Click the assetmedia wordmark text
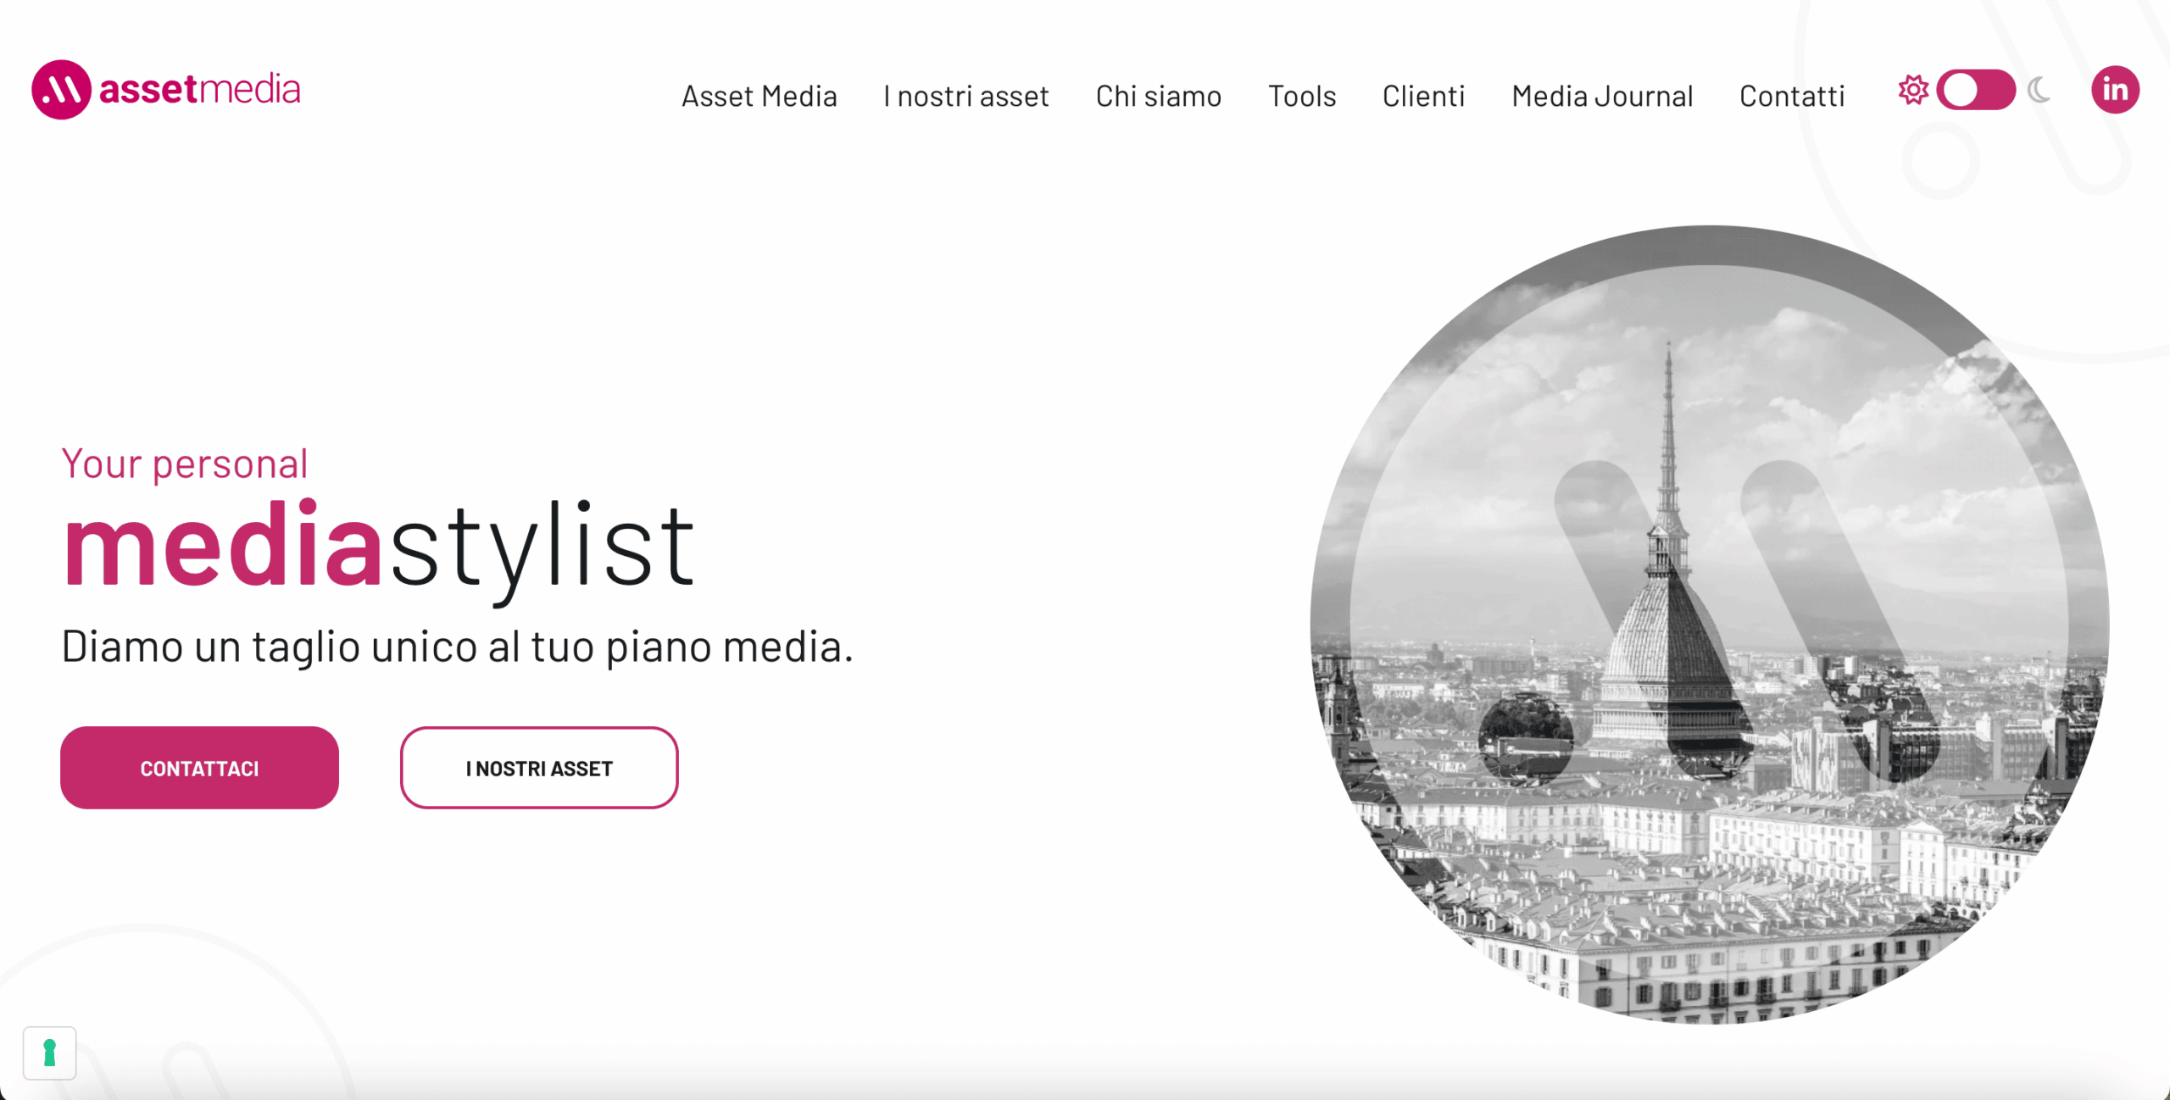Viewport: 2170px width, 1100px height. (200, 90)
